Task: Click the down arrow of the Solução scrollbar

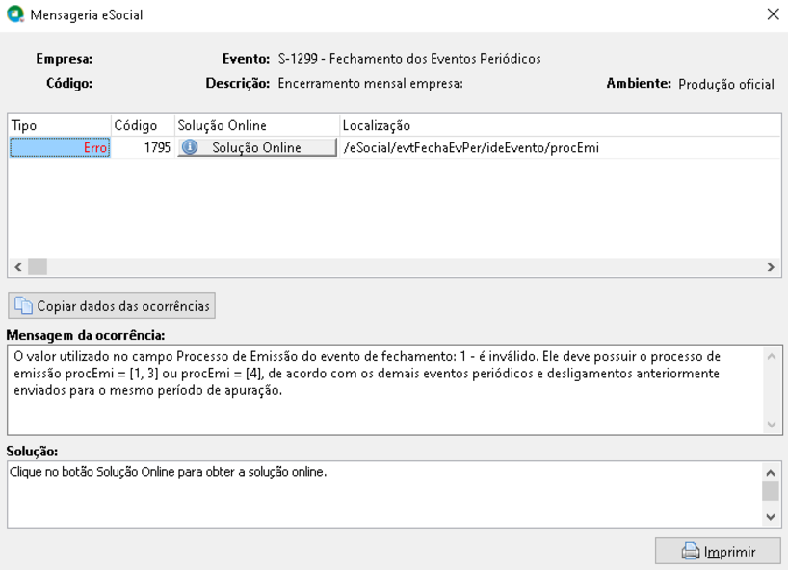Action: 771,517
